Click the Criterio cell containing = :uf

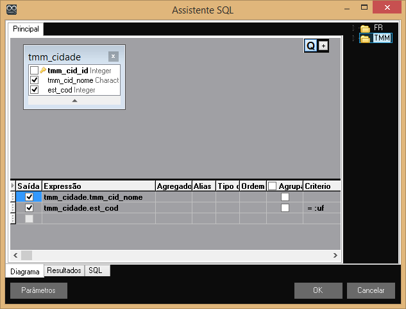pos(321,208)
